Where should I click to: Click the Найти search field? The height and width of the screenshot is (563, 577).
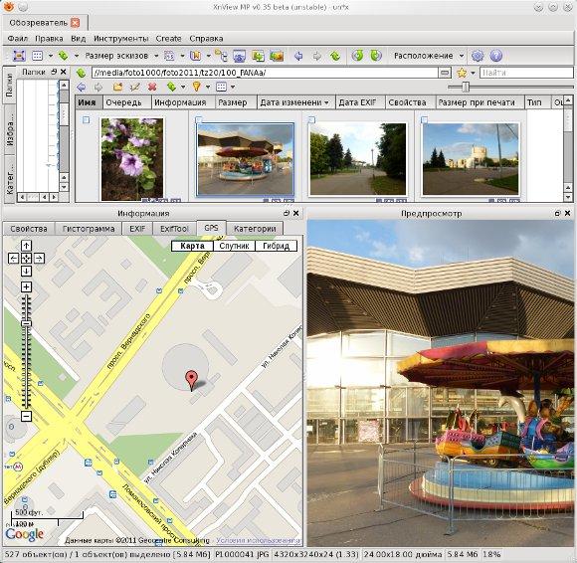[526, 73]
